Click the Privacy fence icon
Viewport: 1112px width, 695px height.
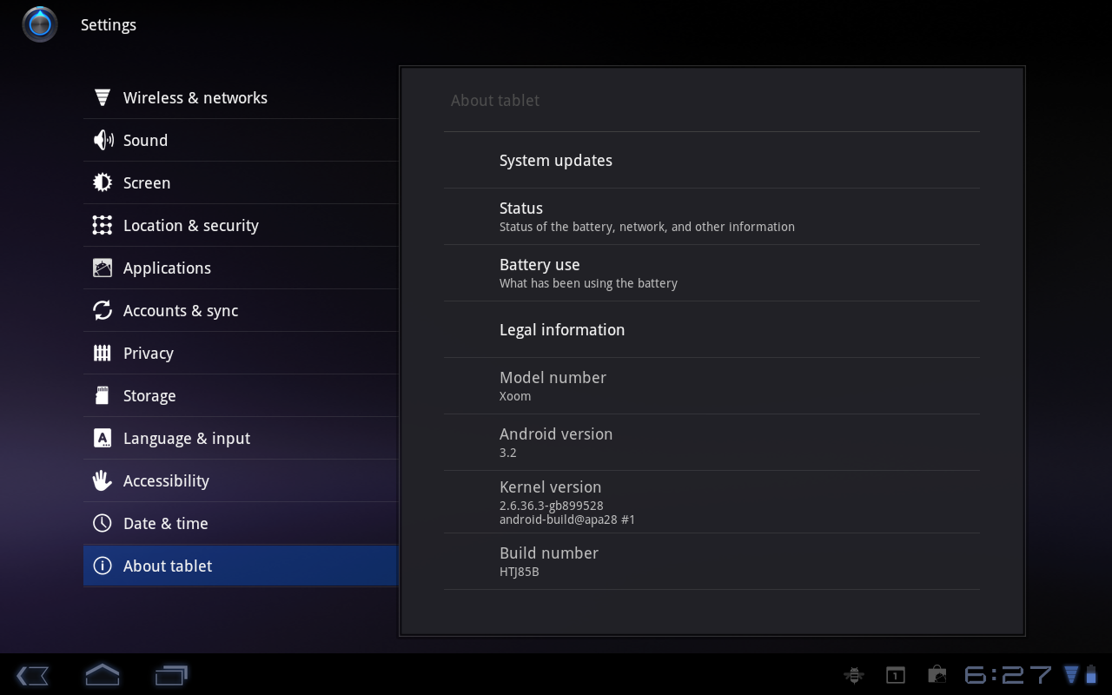tap(103, 353)
